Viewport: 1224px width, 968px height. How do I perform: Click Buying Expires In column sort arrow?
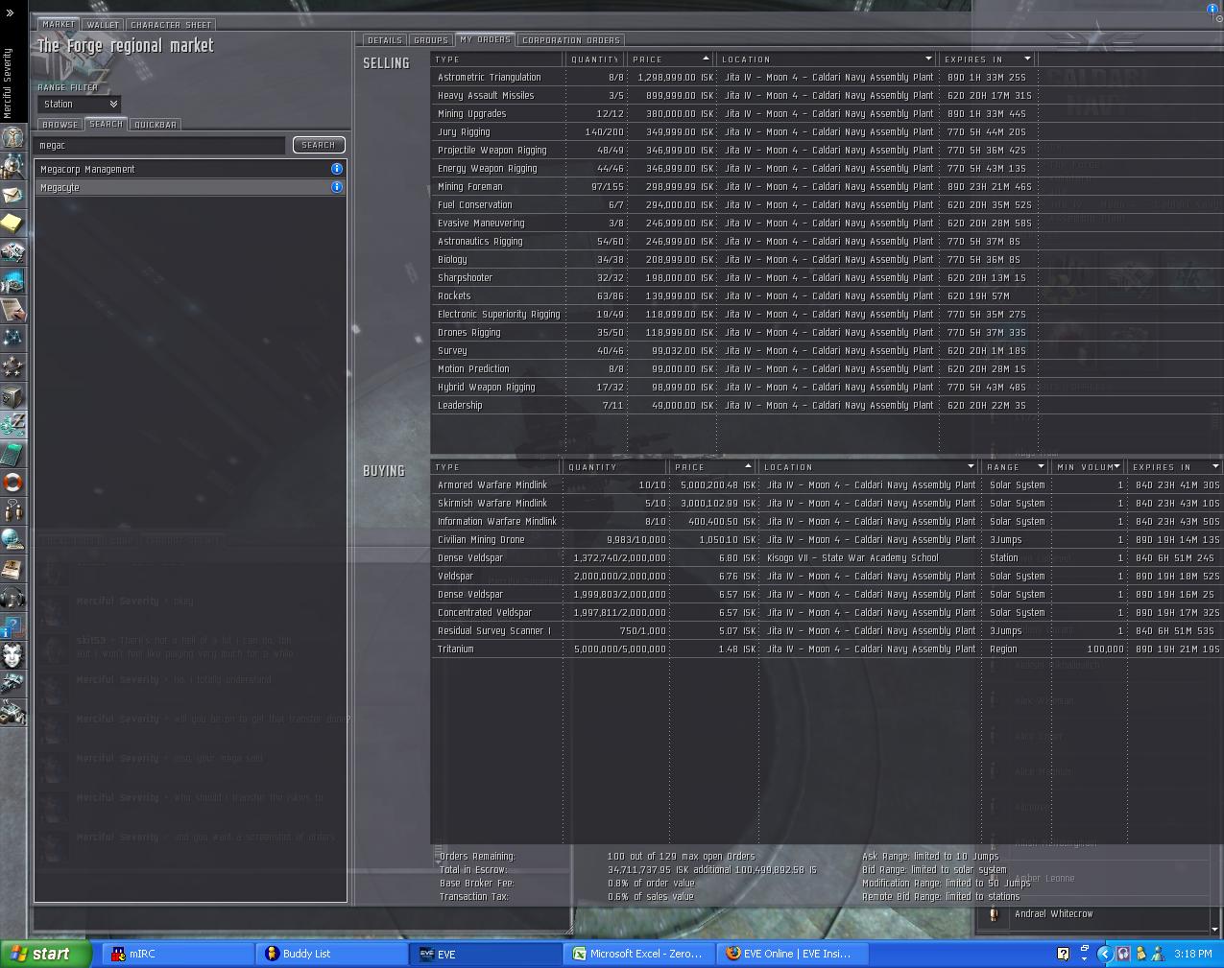1215,467
